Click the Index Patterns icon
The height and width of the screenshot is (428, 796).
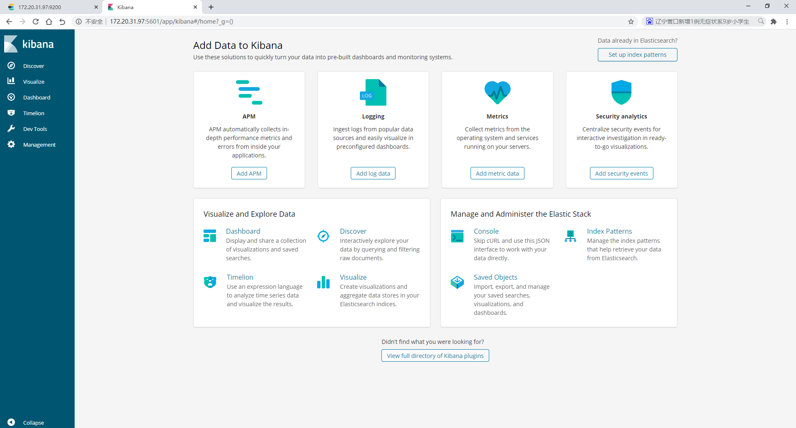coord(570,236)
